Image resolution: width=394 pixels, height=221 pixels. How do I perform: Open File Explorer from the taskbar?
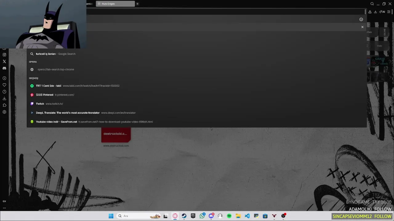click(x=238, y=216)
